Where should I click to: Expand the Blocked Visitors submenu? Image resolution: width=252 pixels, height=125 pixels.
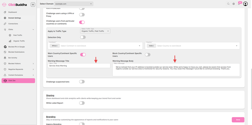click(33, 64)
